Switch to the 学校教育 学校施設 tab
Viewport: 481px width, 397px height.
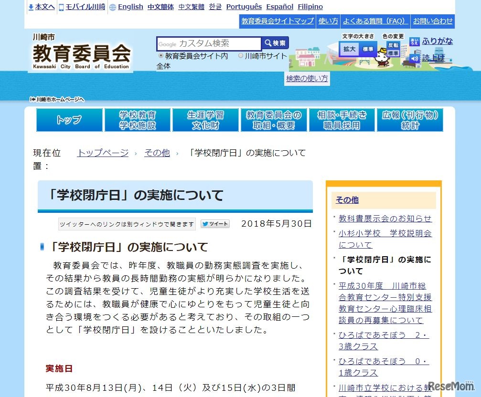pos(138,120)
